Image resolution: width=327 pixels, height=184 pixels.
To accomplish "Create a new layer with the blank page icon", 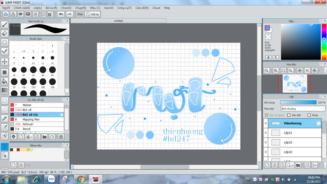I will 267,165.
